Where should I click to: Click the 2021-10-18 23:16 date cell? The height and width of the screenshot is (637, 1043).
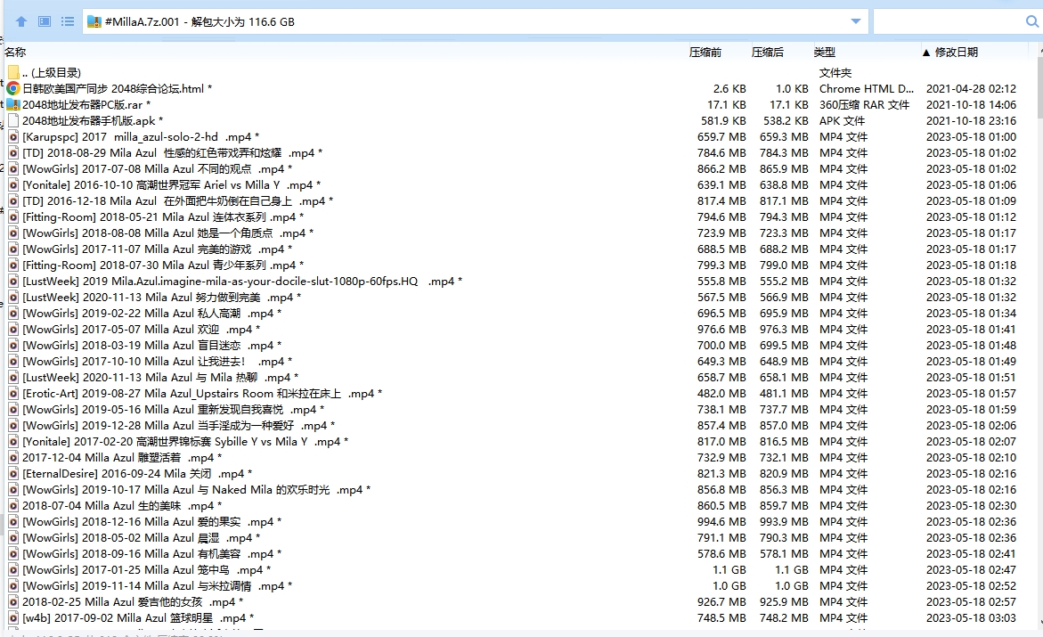point(971,120)
